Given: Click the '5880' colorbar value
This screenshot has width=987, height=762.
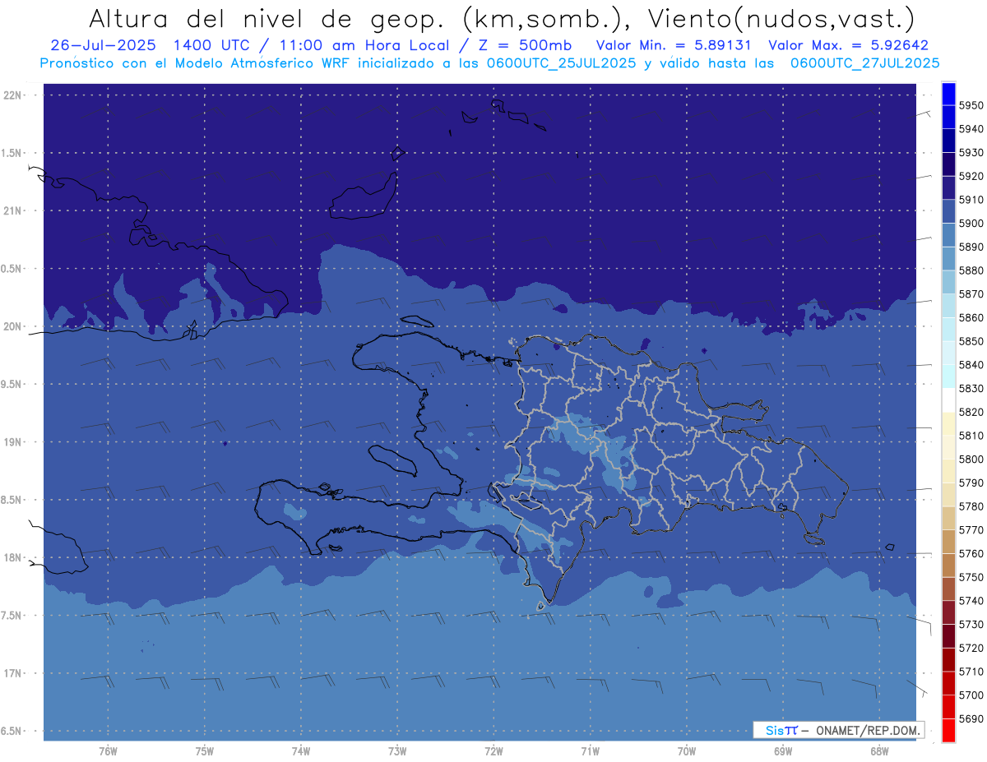Looking at the screenshot, I should [971, 270].
